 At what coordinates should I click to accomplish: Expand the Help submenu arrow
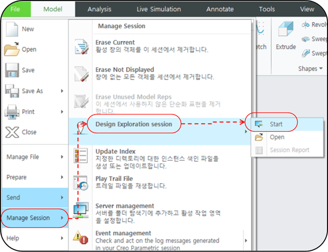pyautogui.click(x=62, y=238)
